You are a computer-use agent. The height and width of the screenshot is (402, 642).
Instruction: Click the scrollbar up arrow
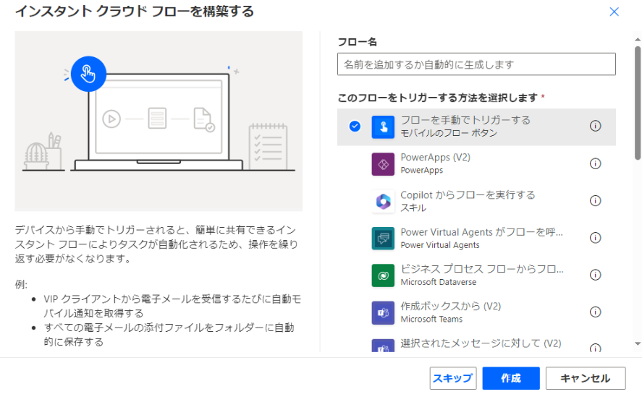click(x=638, y=40)
